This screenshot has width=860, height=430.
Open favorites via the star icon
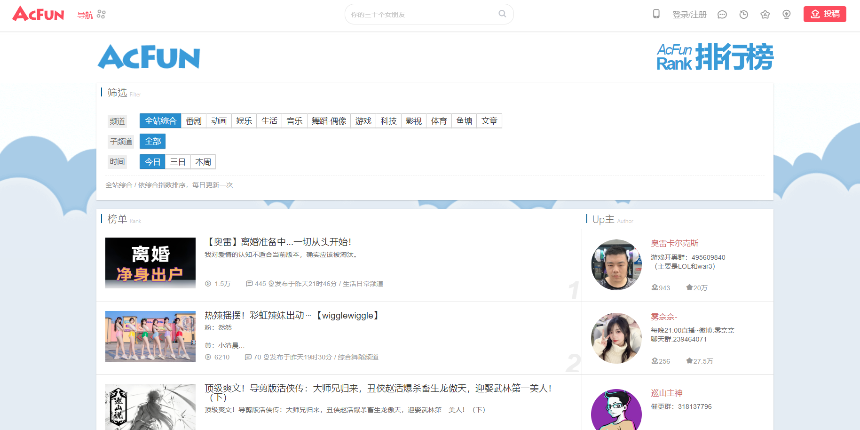(x=765, y=14)
